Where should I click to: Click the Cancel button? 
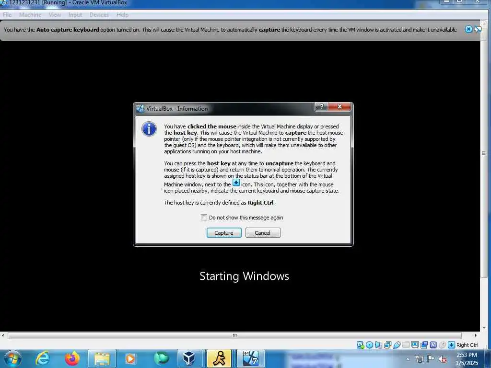263,233
